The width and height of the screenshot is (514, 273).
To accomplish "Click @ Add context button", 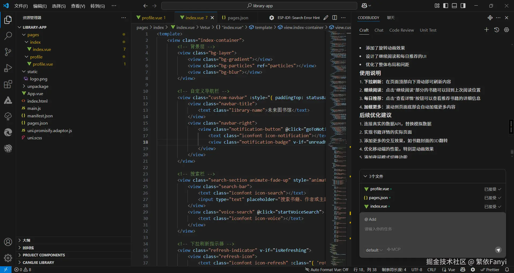I will (370, 219).
